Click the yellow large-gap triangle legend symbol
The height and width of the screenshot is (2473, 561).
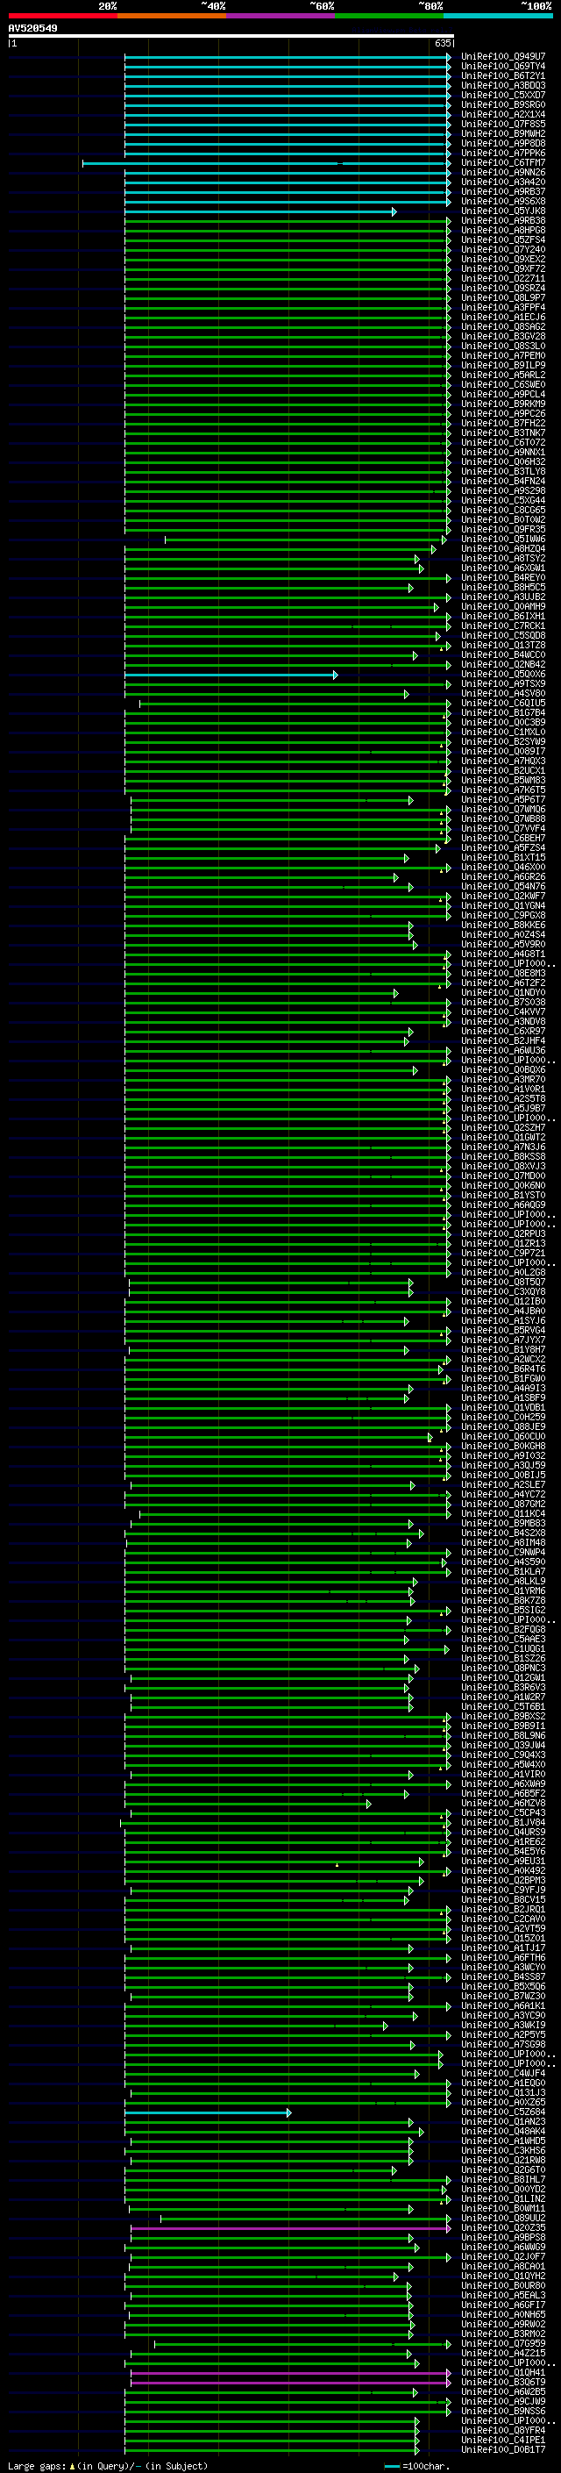pyautogui.click(x=73, y=2466)
